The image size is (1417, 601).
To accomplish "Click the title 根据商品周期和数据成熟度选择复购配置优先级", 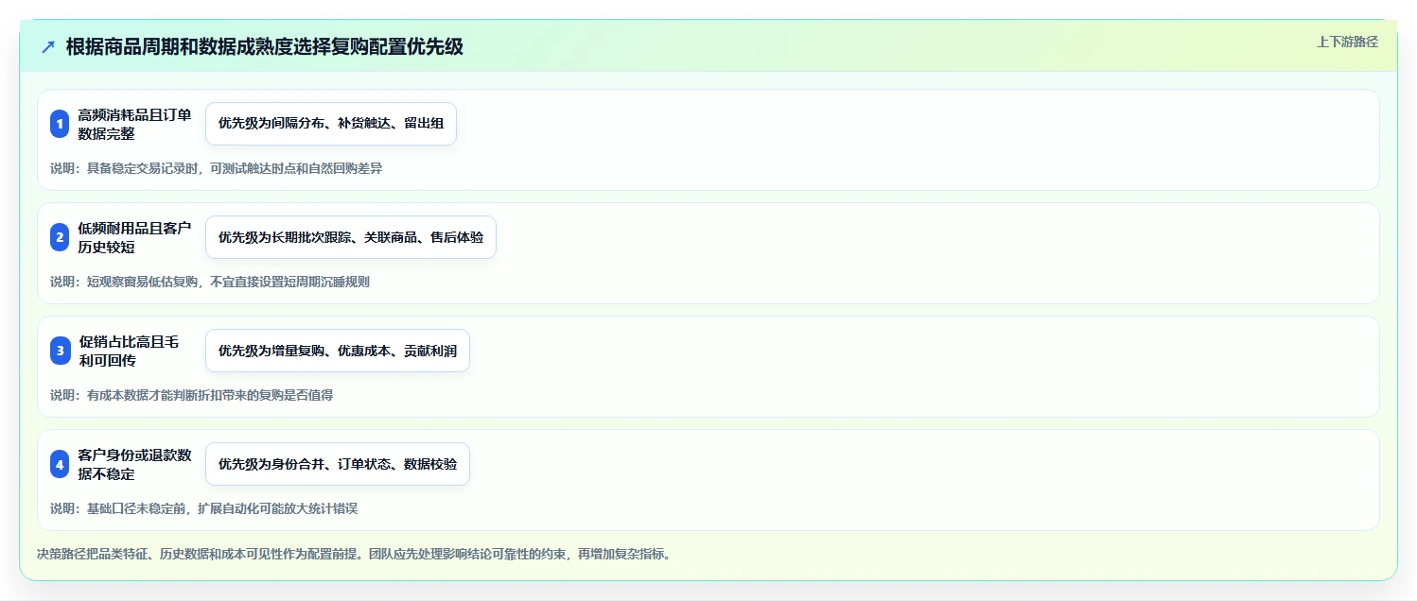I will [265, 47].
